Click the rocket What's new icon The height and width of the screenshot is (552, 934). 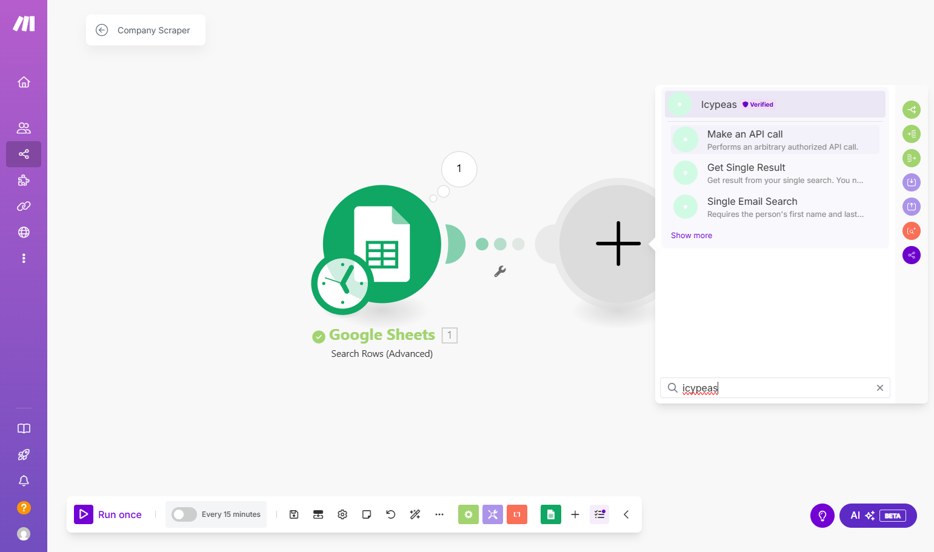pos(24,454)
